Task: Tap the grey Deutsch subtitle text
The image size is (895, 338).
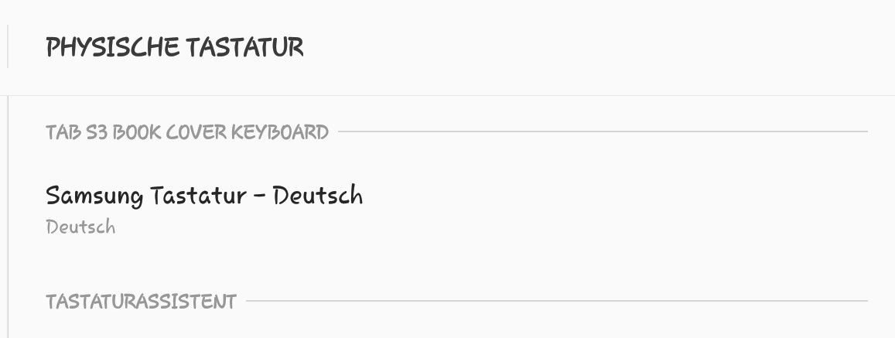Action: pyautogui.click(x=80, y=227)
